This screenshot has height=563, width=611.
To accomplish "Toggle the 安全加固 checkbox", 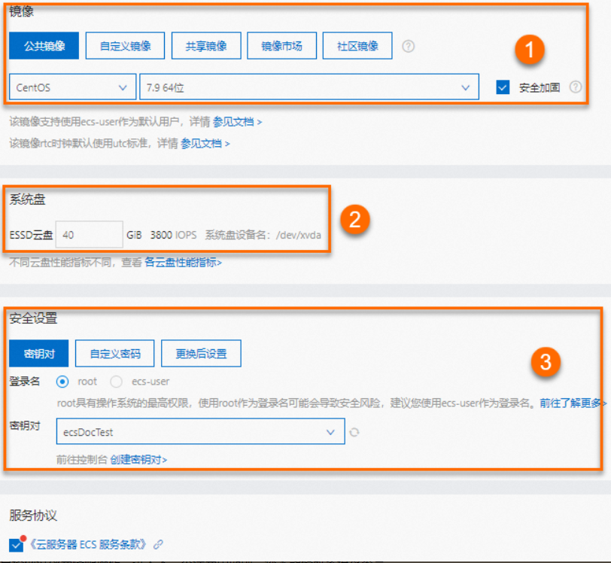I will (503, 87).
